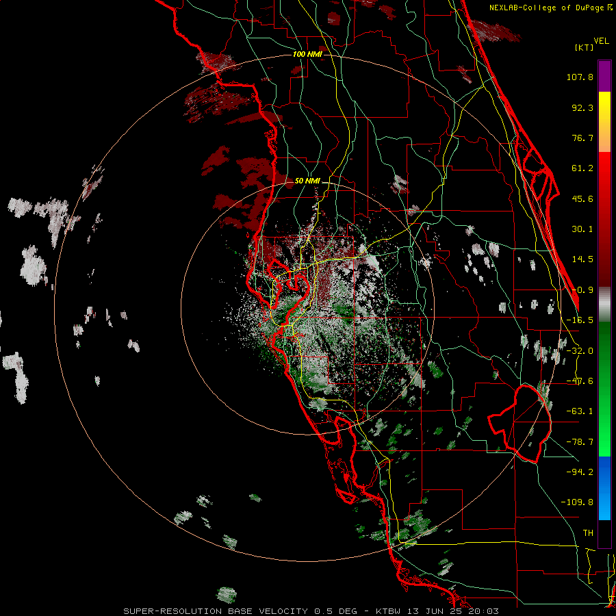Click Lake Okeechobee outline on the map
The image size is (616, 616).
[519, 424]
